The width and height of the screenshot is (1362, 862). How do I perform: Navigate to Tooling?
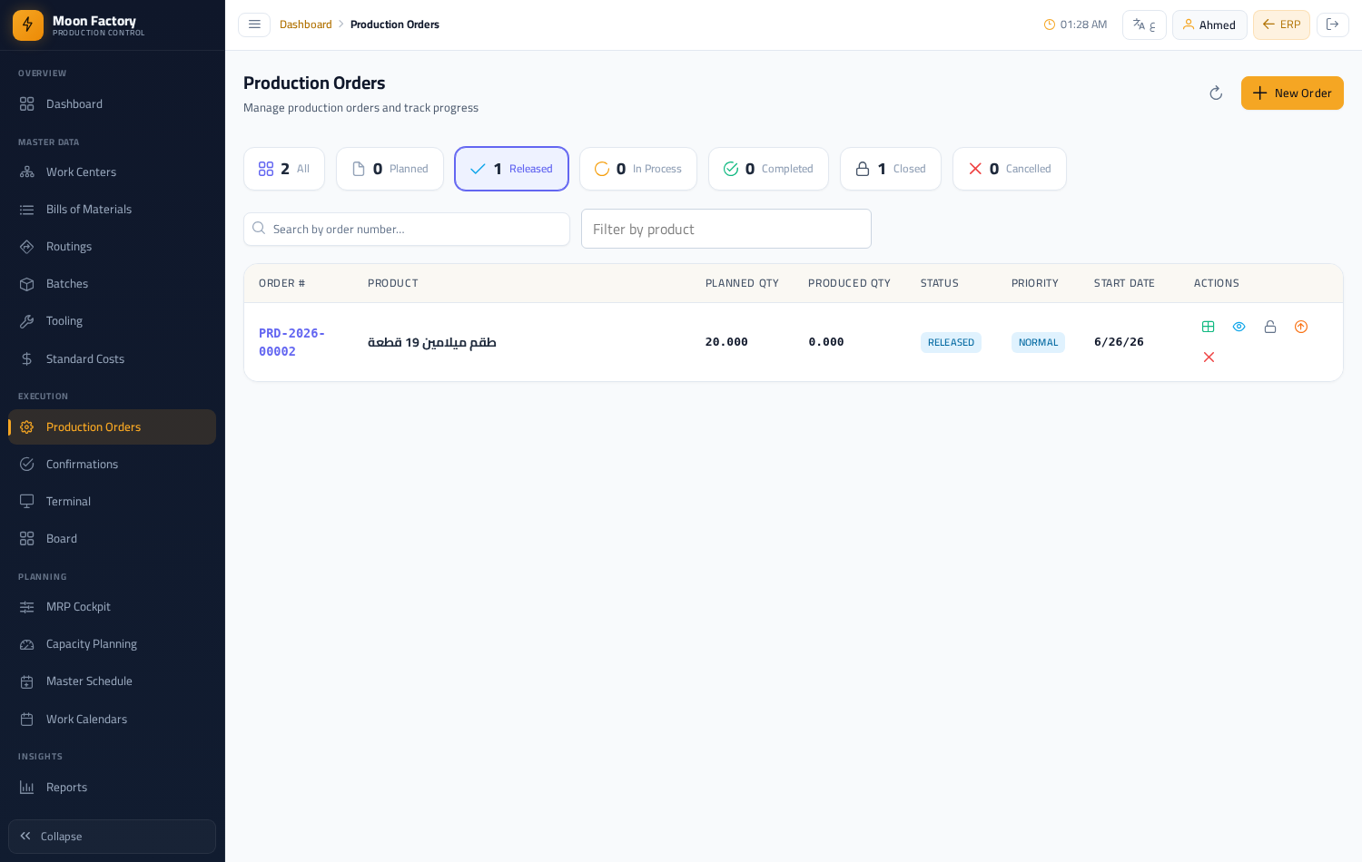pyautogui.click(x=113, y=321)
